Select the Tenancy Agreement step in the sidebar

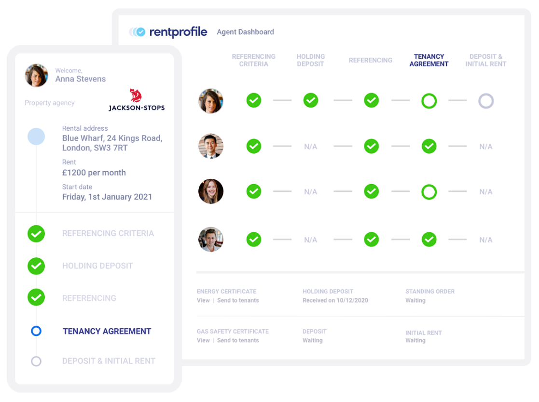pyautogui.click(x=107, y=331)
